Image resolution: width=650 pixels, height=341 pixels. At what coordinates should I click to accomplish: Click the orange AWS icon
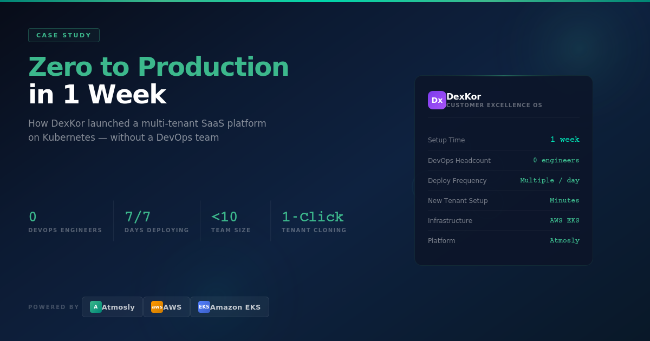click(x=157, y=306)
